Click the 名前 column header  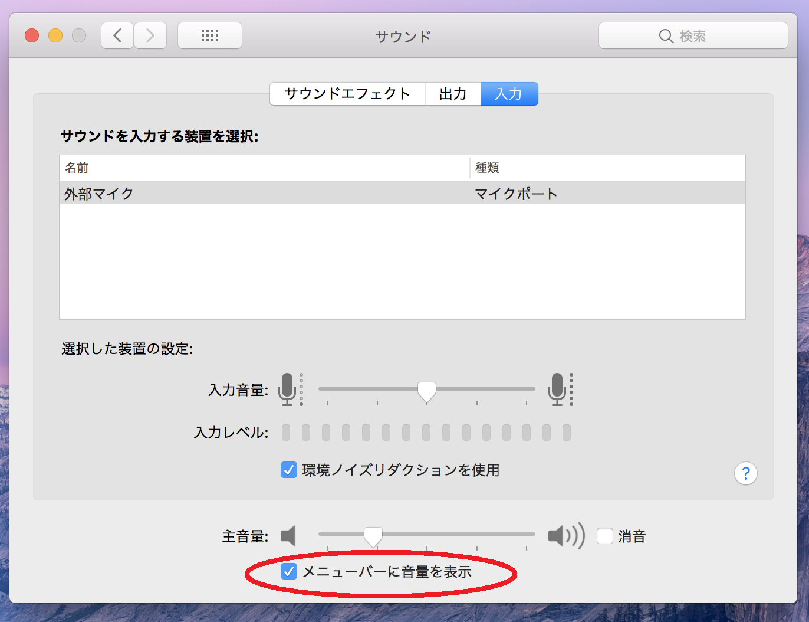coord(265,168)
